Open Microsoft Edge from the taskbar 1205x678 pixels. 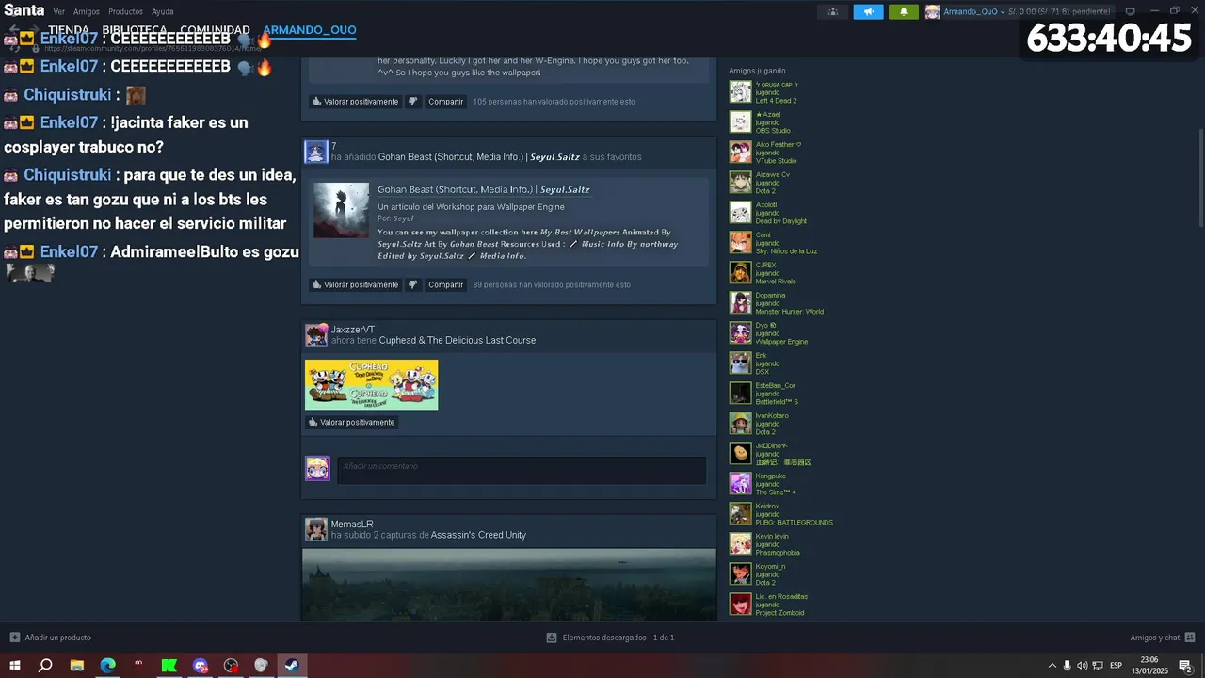pyautogui.click(x=107, y=665)
